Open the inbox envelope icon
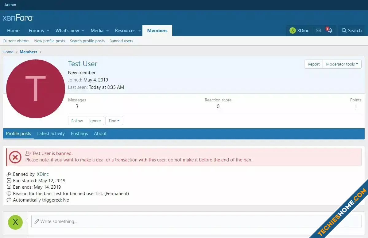Viewport: 368px width, 238px height. tap(318, 31)
